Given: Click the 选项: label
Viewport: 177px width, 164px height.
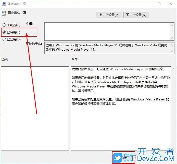Looking at the screenshot, I should pyautogui.click(x=5, y=59).
